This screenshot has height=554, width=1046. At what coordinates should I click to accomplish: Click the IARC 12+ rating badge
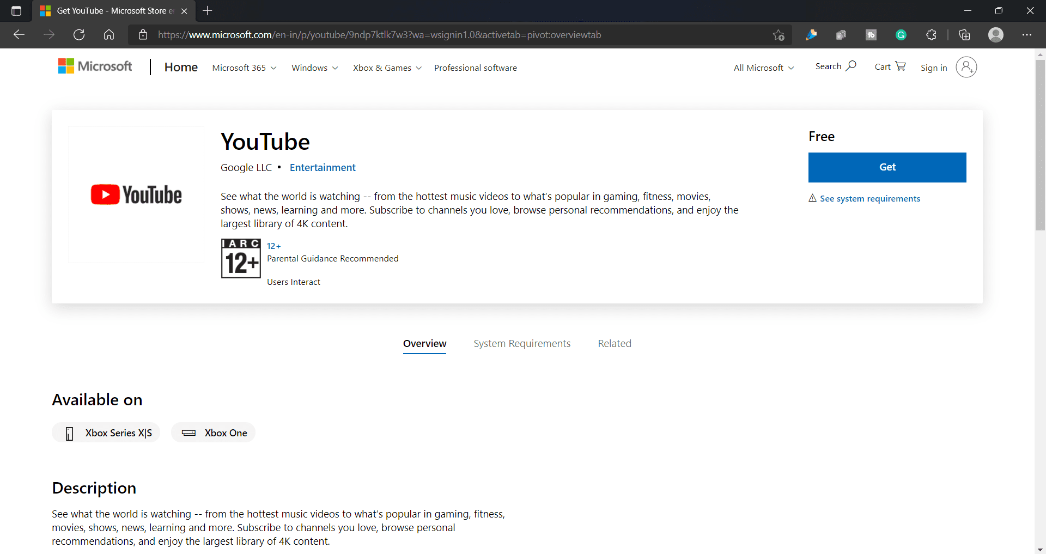(241, 258)
